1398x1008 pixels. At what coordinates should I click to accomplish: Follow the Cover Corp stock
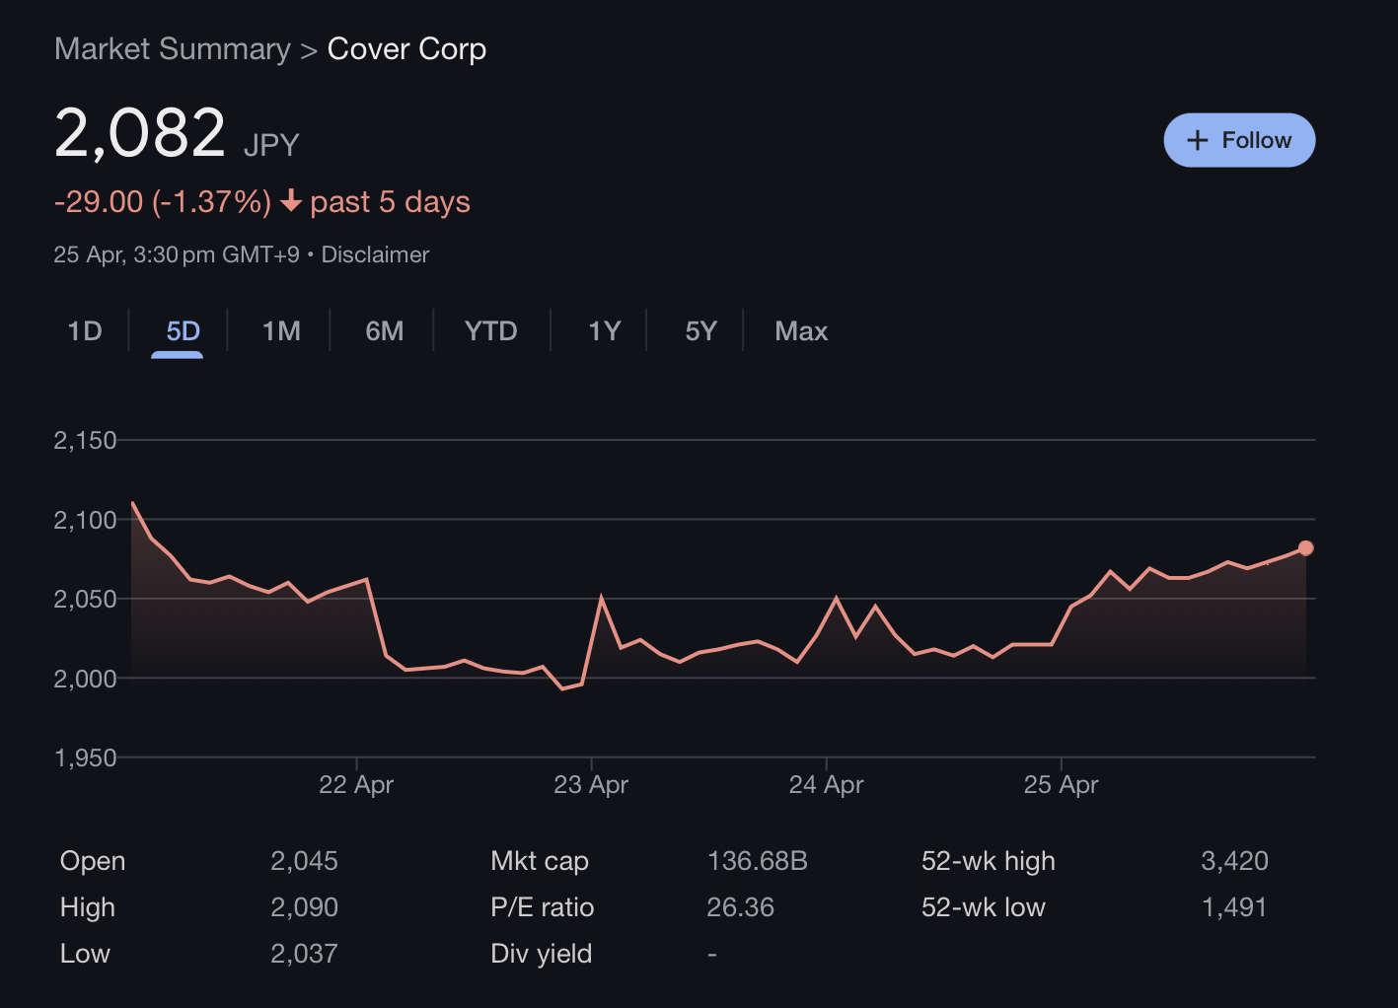(x=1239, y=140)
